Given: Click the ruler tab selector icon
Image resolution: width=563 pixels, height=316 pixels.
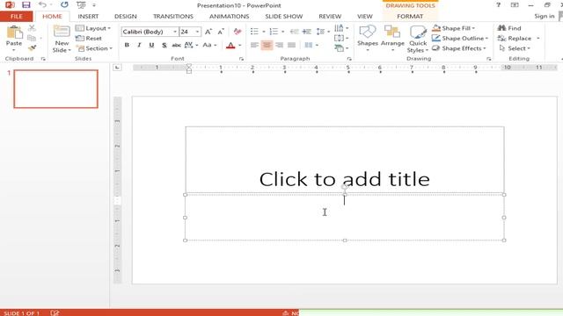Looking at the screenshot, I should [117, 68].
